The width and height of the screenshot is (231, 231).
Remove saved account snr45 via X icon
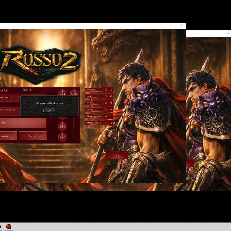pos(106,96)
